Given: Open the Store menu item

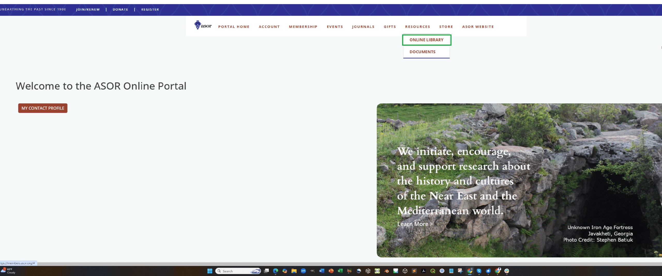Looking at the screenshot, I should 446,27.
